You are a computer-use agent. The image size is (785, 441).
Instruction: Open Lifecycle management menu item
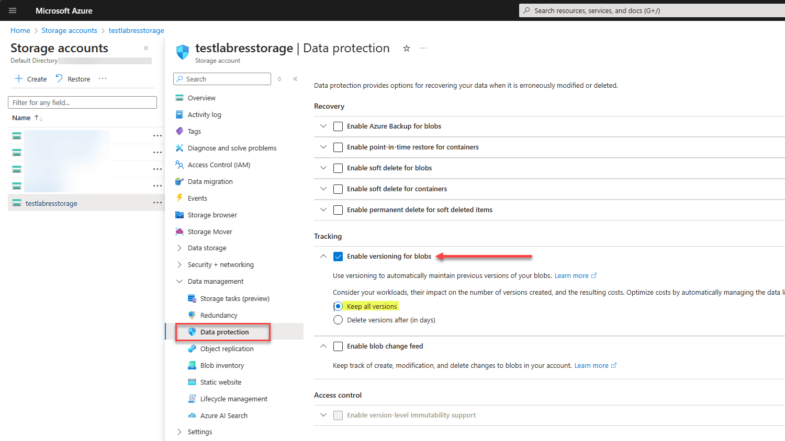pos(233,399)
